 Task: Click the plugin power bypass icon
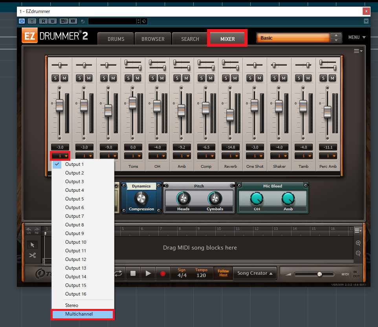click(22, 21)
